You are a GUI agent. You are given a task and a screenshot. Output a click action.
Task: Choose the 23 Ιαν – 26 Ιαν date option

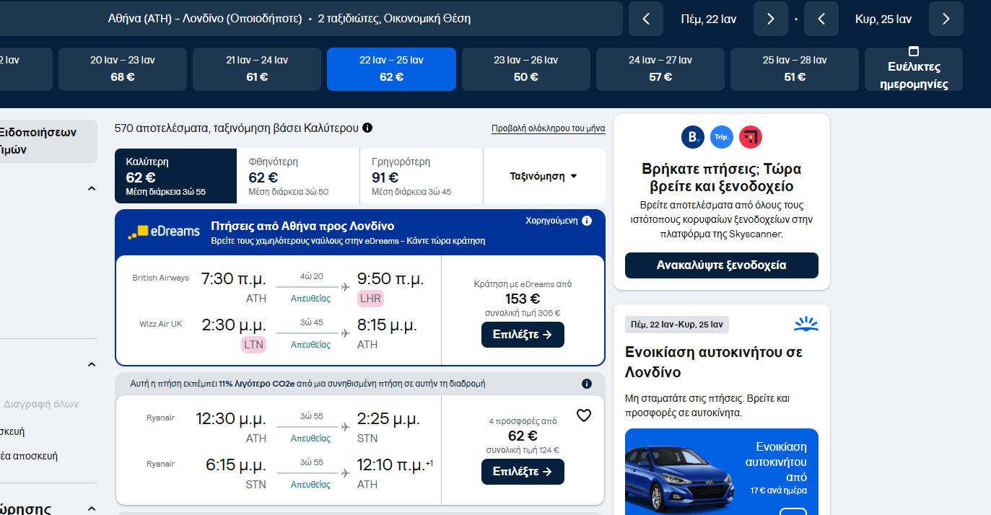click(x=525, y=69)
